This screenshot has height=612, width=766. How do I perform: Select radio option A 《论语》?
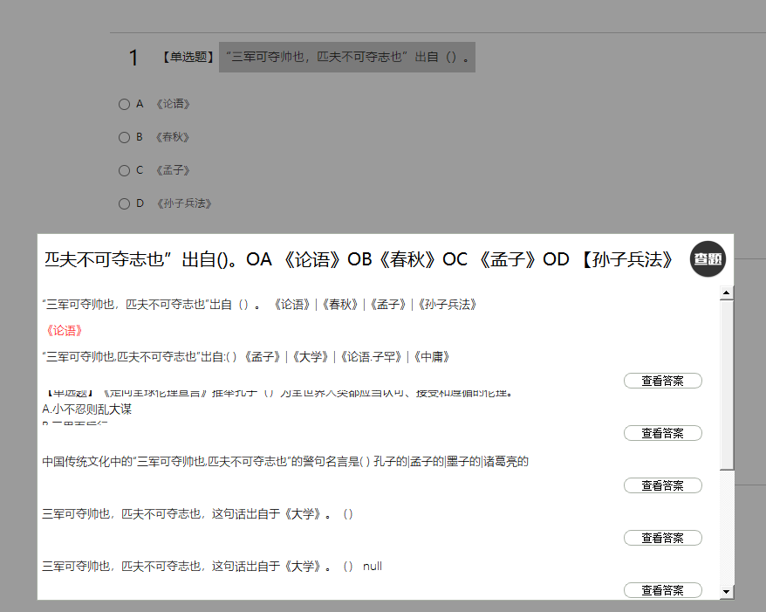coord(124,104)
